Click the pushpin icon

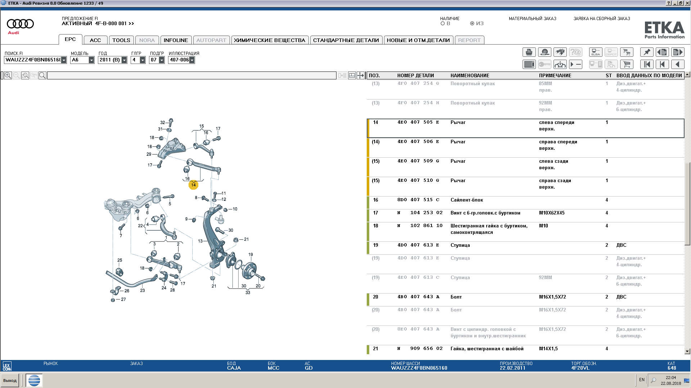647,52
